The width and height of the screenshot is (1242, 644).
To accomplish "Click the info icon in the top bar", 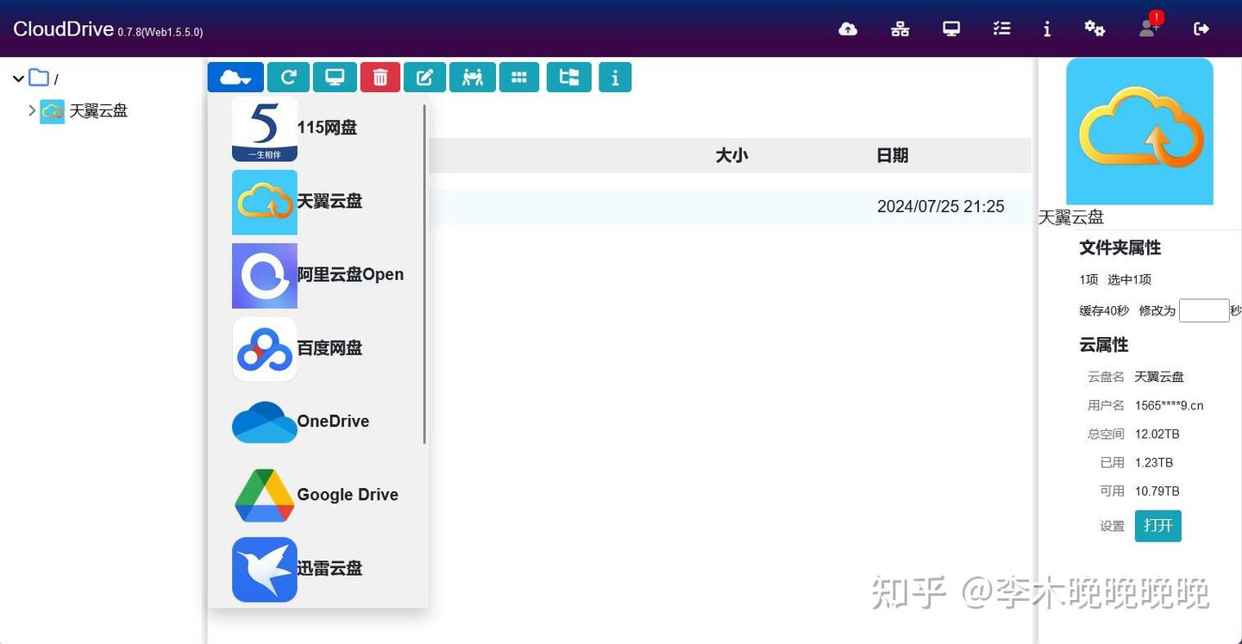I will tap(1047, 28).
